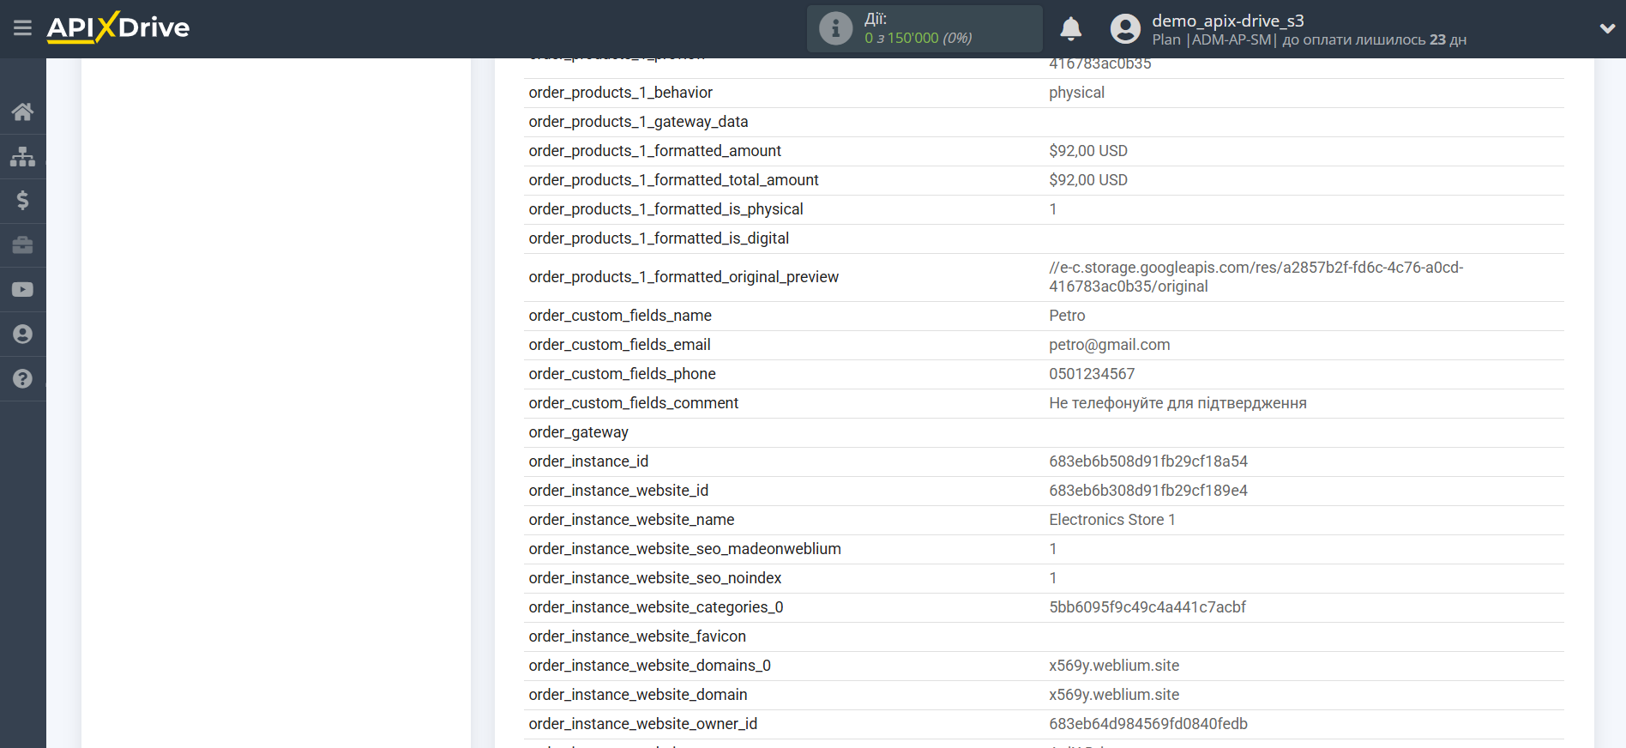Viewport: 1626px width, 748px height.
Task: Select the order_instance_website_seo_madeonweblium label
Action: 684,549
